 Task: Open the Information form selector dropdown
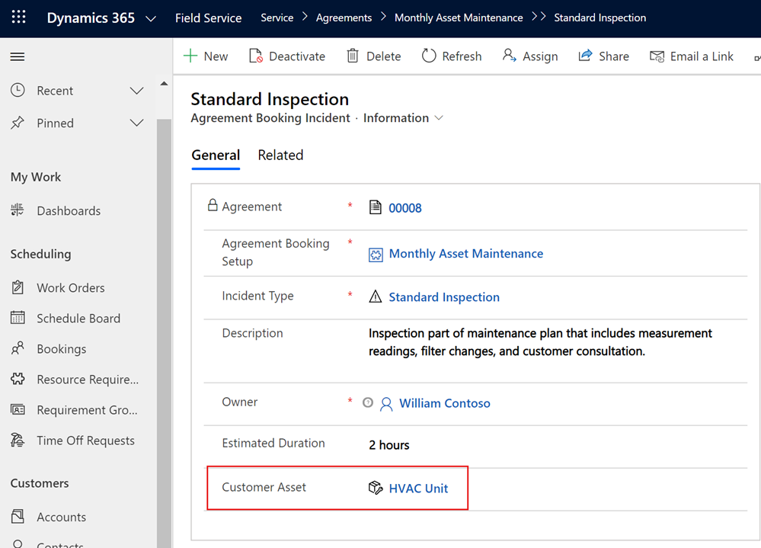click(439, 118)
